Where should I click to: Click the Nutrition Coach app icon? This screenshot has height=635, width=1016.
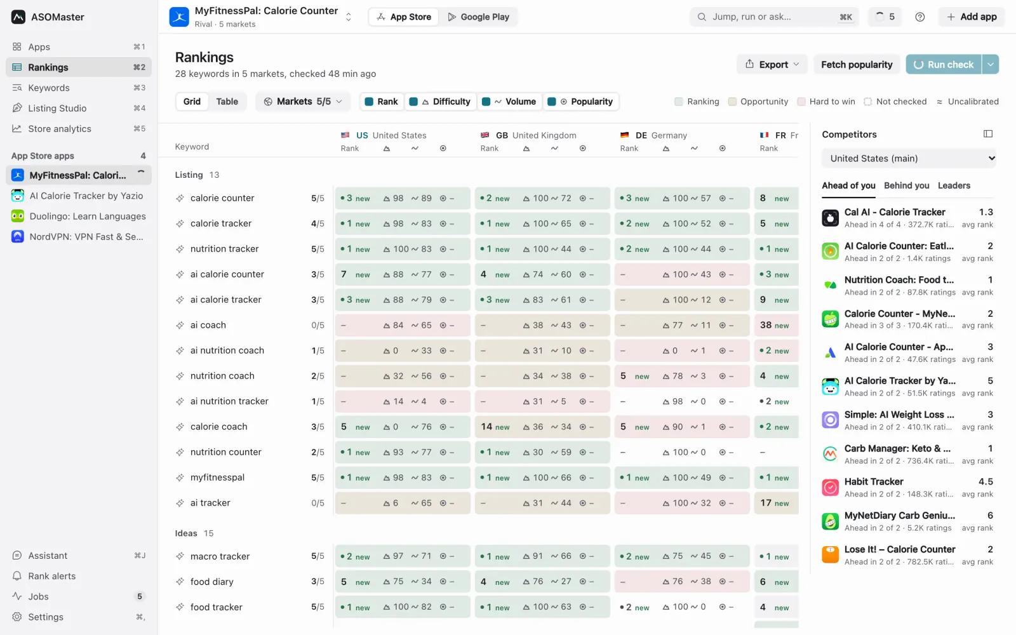830,286
